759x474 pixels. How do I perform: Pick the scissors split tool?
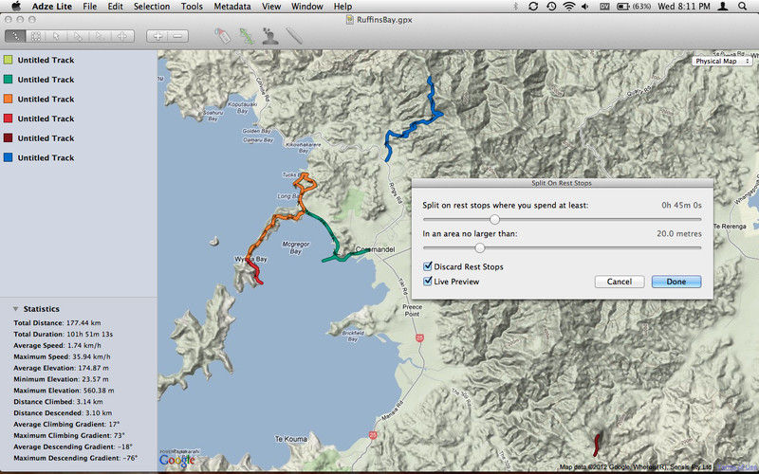pyautogui.click(x=101, y=36)
